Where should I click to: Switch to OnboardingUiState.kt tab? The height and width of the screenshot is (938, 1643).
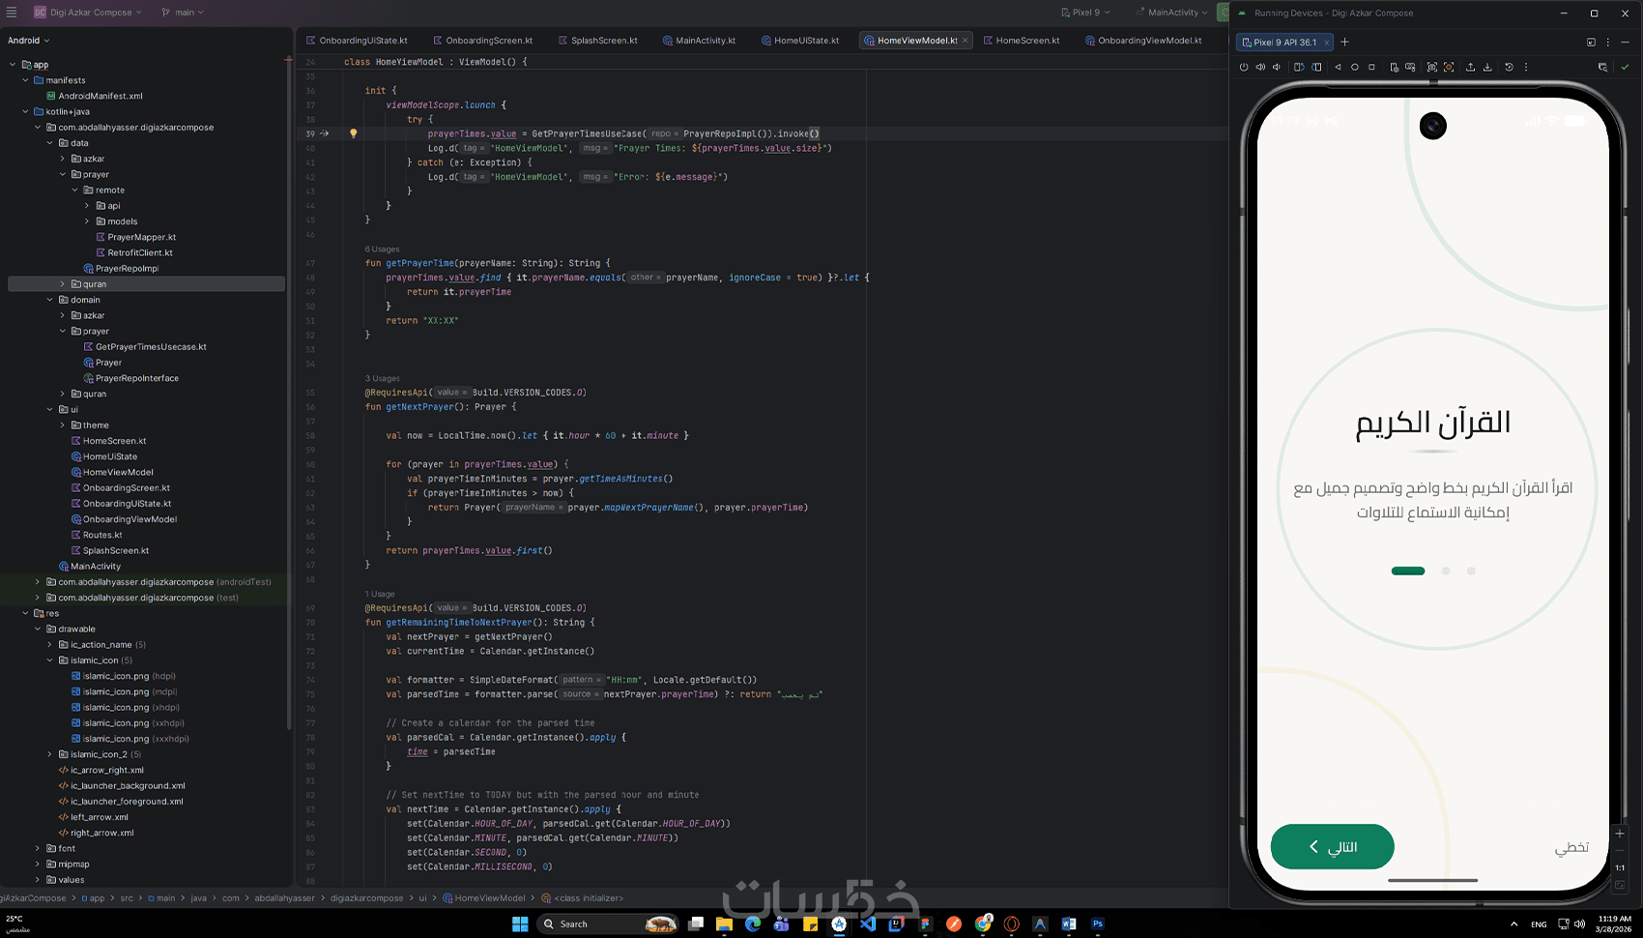point(358,41)
